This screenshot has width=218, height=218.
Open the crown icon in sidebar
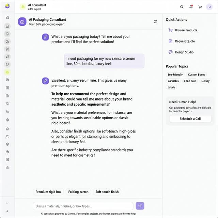(x=7, y=129)
